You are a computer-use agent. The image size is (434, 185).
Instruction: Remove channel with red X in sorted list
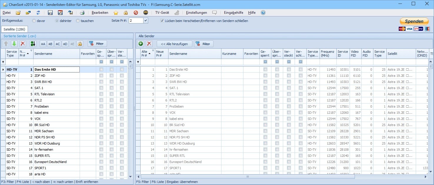(x=23, y=44)
